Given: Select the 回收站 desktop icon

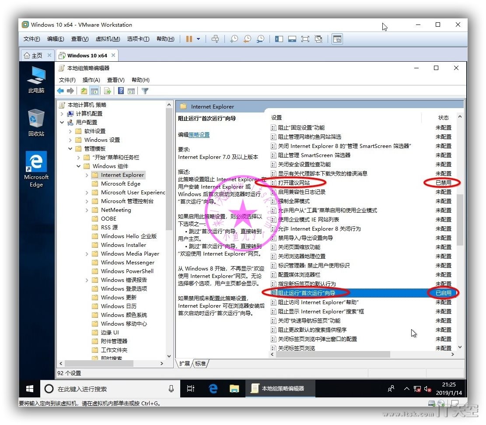Looking at the screenshot, I should (36, 123).
